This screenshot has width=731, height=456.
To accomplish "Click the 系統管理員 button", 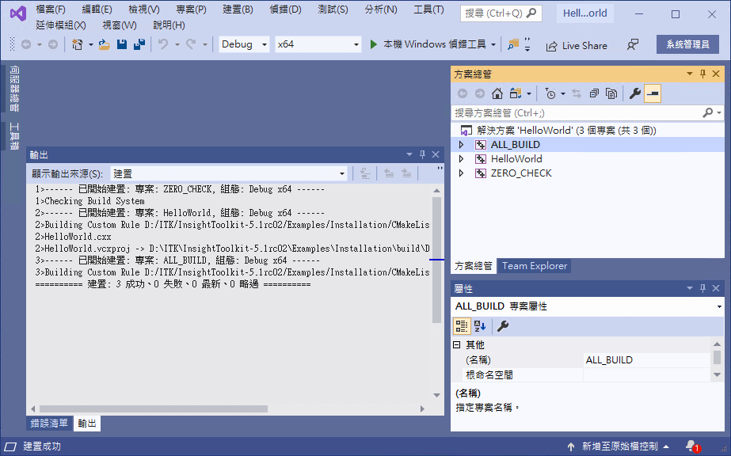I will pyautogui.click(x=687, y=44).
